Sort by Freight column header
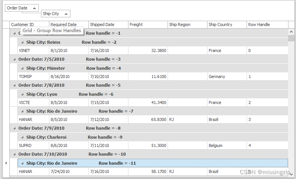Viewport: 296px width, 179px height. [x=148, y=24]
